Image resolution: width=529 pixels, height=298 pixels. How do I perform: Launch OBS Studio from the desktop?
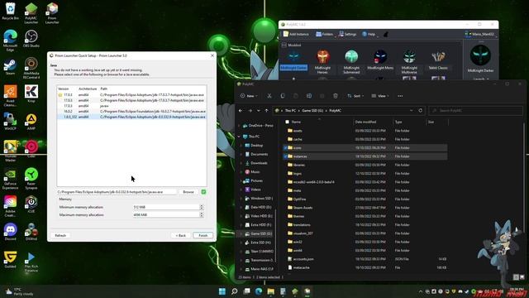pos(31,39)
